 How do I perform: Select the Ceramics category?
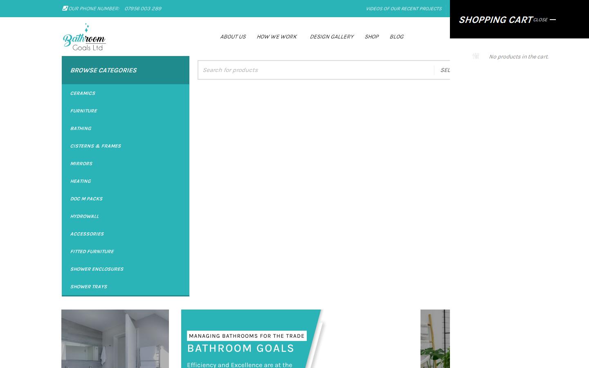click(x=83, y=93)
